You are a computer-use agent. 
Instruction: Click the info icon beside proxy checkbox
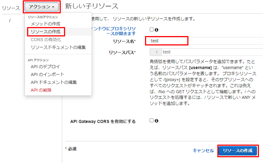(157, 30)
